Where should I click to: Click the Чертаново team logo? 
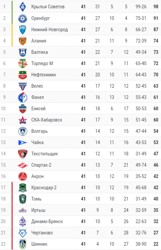(23, 233)
